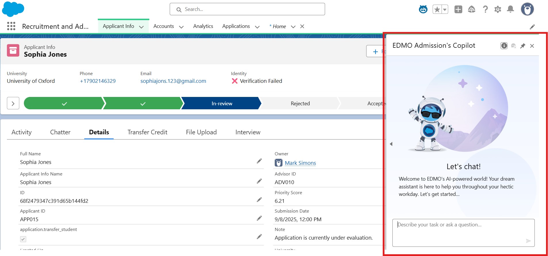Screen dimensions: 548x256
Task: Click the Einstein Copilot astro icon in header
Action: [x=423, y=9]
